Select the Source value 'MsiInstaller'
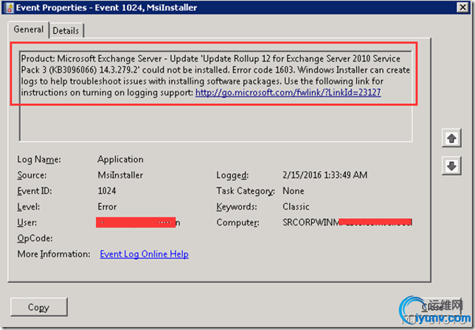475x330 pixels. point(120,175)
